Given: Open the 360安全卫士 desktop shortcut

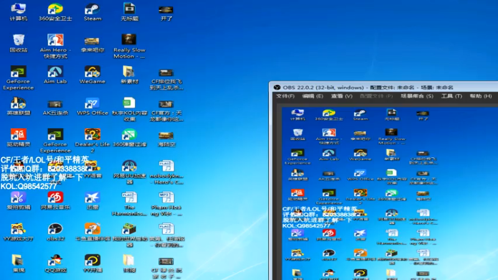Looking at the screenshot, I should tap(55, 12).
